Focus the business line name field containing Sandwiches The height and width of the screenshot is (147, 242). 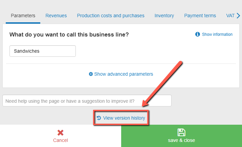point(43,51)
